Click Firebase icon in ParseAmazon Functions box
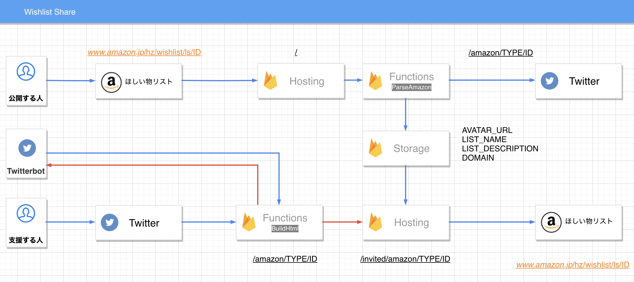The width and height of the screenshot is (634, 282). click(375, 80)
